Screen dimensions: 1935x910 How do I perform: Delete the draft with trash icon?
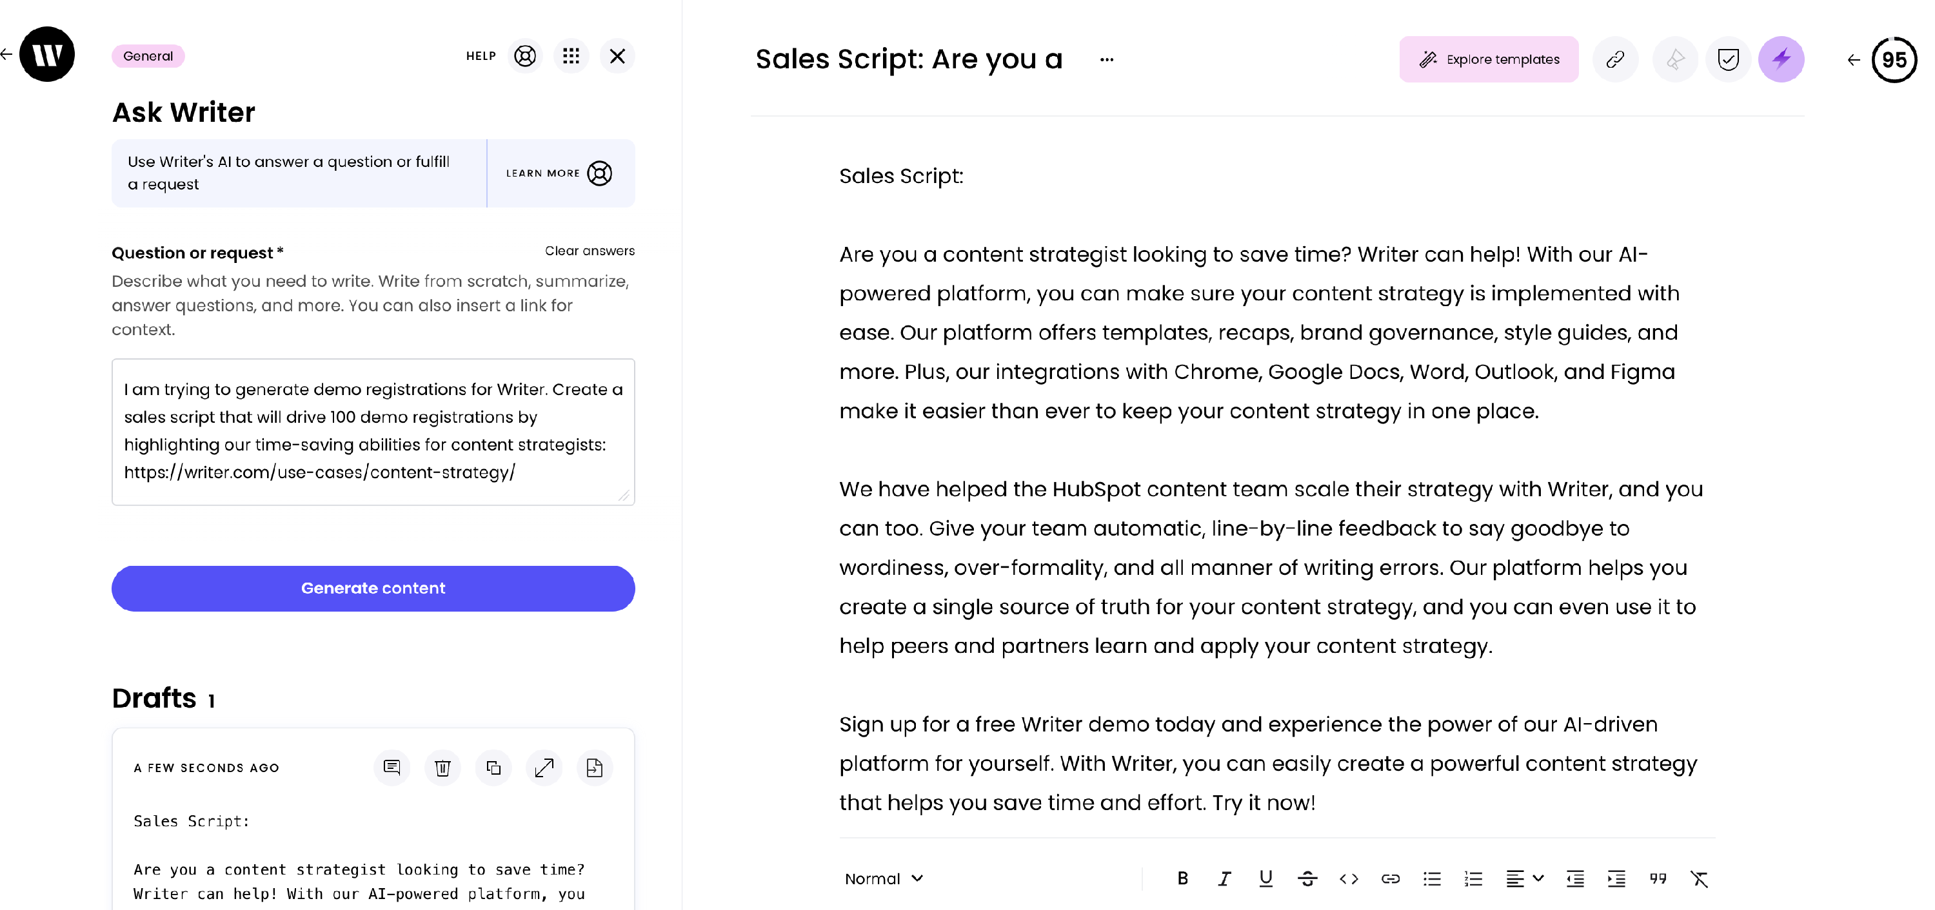point(442,768)
